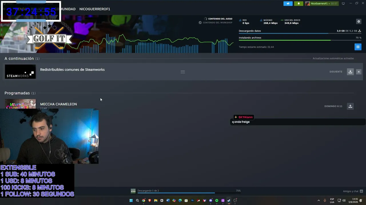The width and height of the screenshot is (366, 205).
Task: Open the Amigos y chat panel
Action: pyautogui.click(x=353, y=191)
